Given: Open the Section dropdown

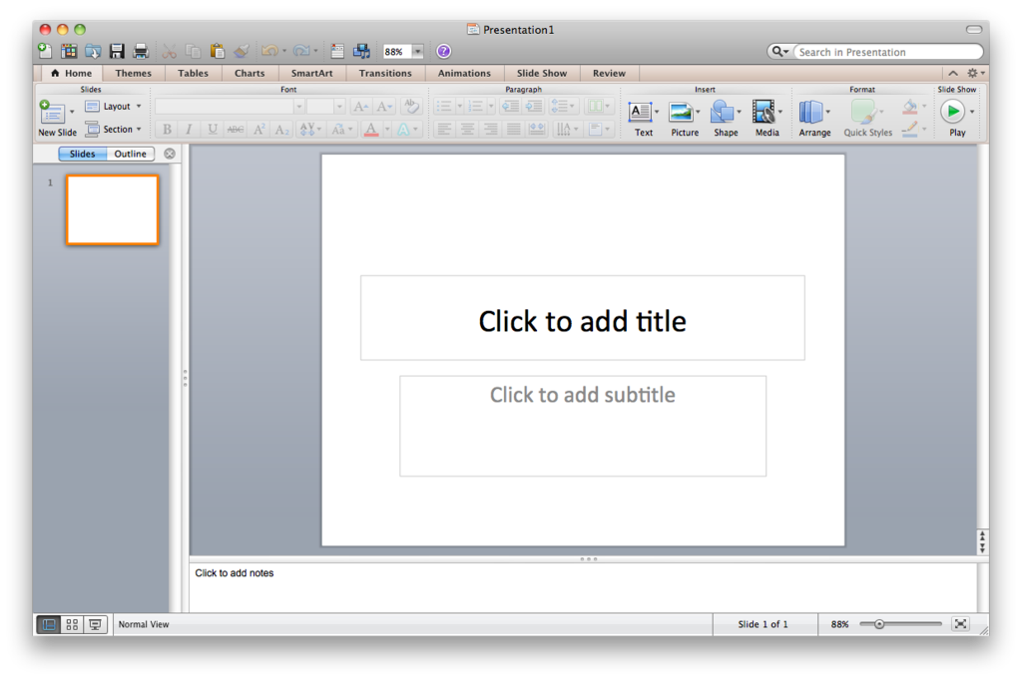Looking at the screenshot, I should (114, 129).
